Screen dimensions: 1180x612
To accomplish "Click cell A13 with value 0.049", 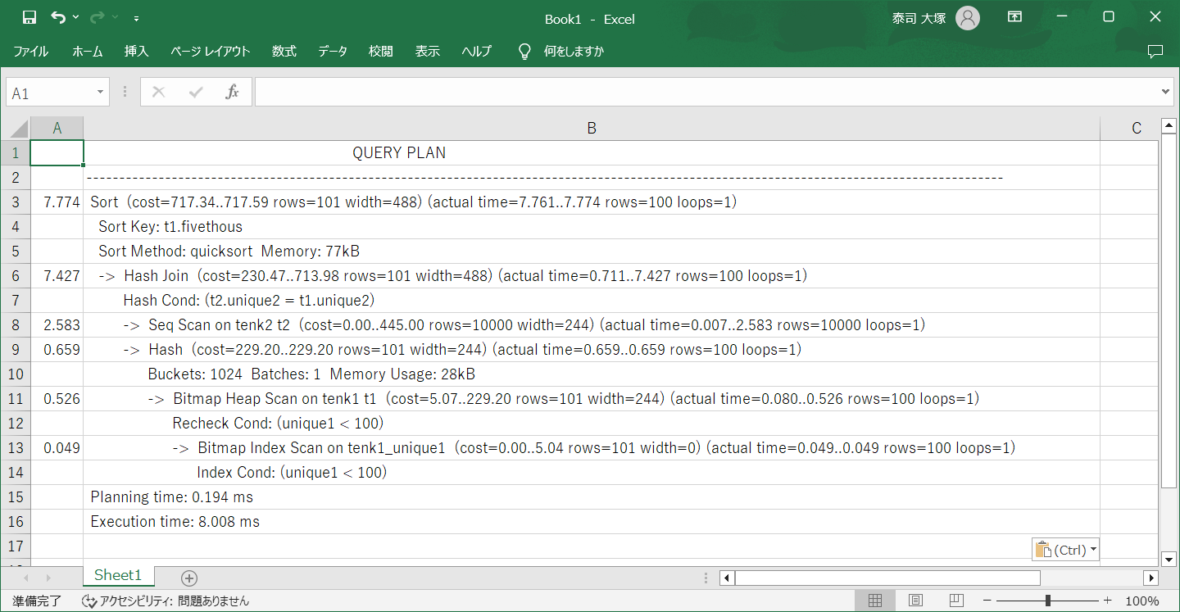I will (x=57, y=448).
